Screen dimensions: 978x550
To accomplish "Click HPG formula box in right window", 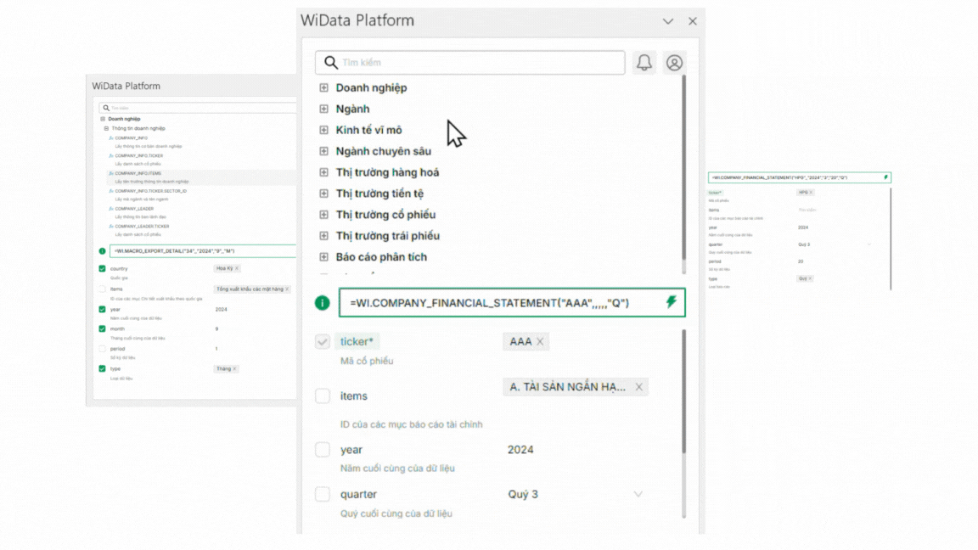I will click(x=800, y=177).
